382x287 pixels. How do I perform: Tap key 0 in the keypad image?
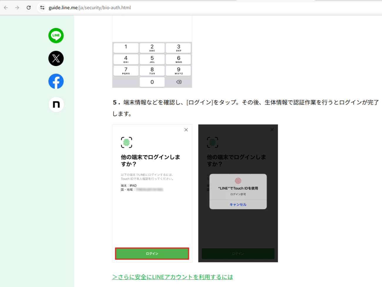point(152,82)
